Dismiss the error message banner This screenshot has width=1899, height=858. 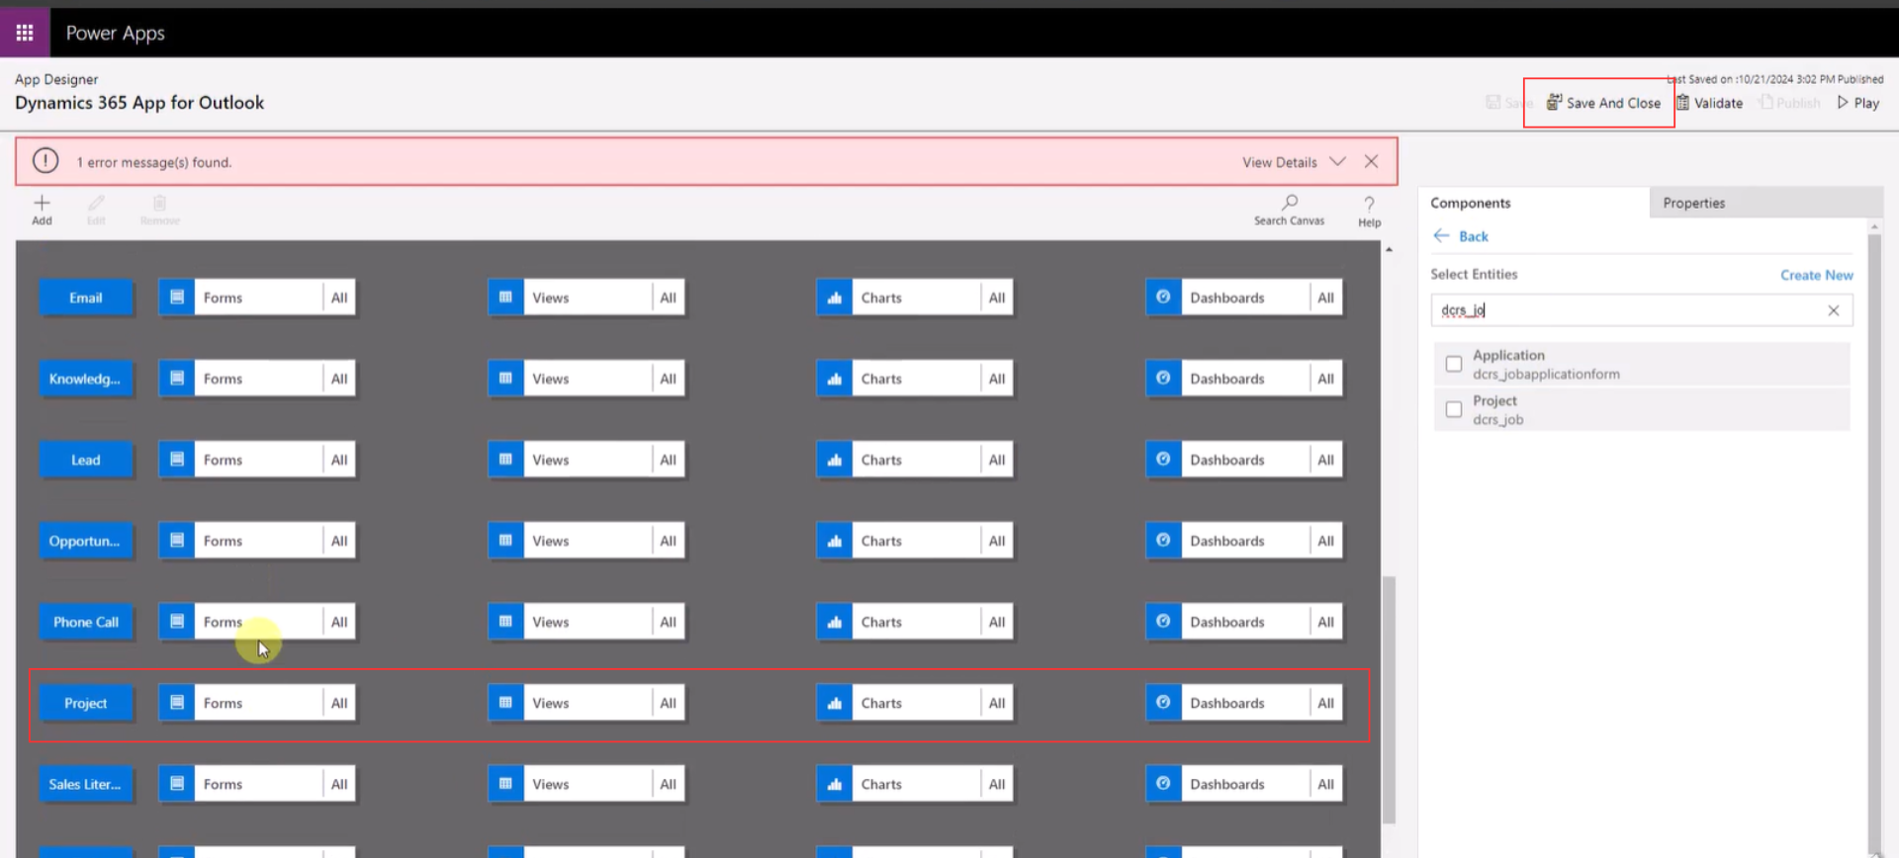point(1371,161)
